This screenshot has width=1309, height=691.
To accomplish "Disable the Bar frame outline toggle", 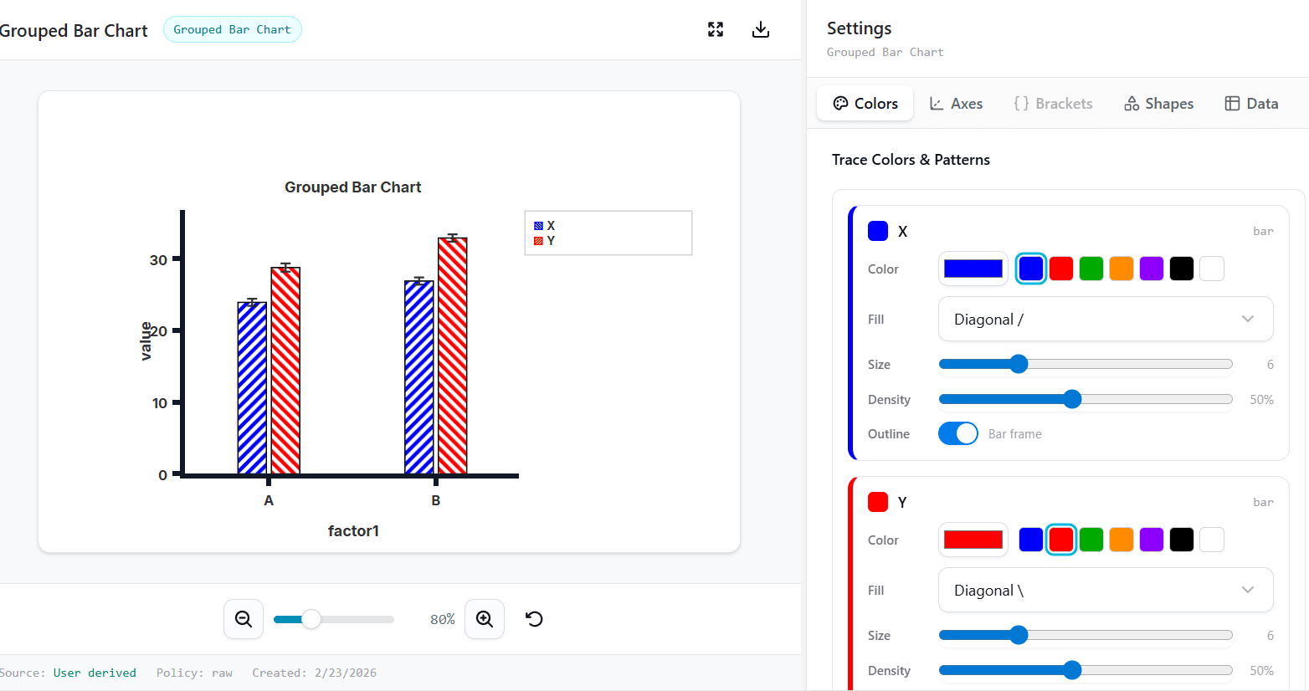I will (x=957, y=433).
